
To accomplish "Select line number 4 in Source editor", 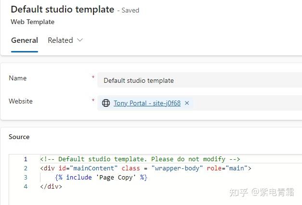I will pyautogui.click(x=26, y=186).
